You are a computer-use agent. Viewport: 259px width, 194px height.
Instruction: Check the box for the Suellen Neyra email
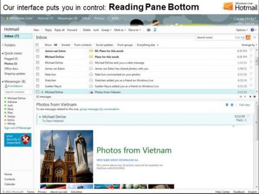tap(38, 86)
